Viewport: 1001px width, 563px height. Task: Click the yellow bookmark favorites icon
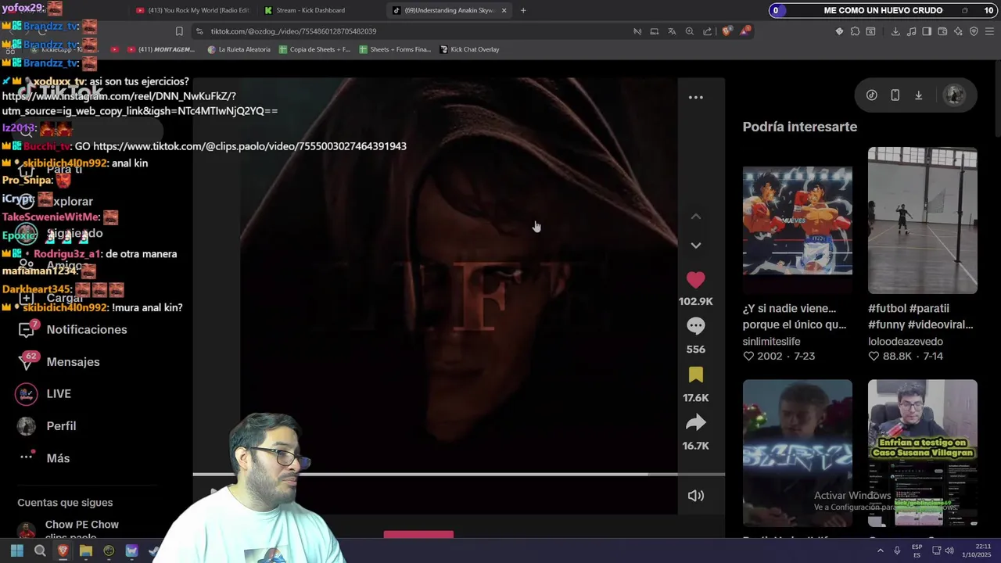point(695,375)
